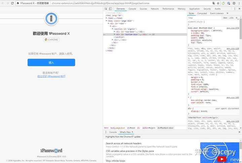
Task: Select the What's New drawer tab
Action: (125, 132)
